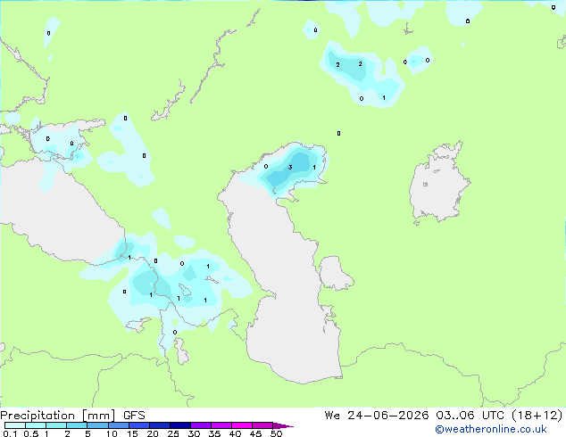Click the "[mm]" unit label

98,416
